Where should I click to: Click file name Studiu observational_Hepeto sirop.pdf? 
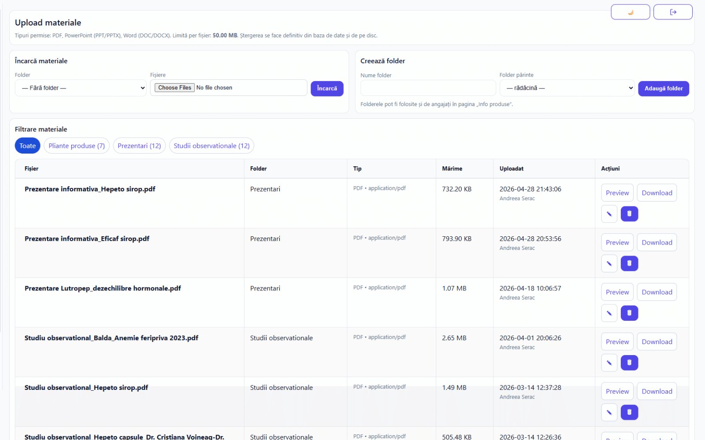(x=86, y=388)
